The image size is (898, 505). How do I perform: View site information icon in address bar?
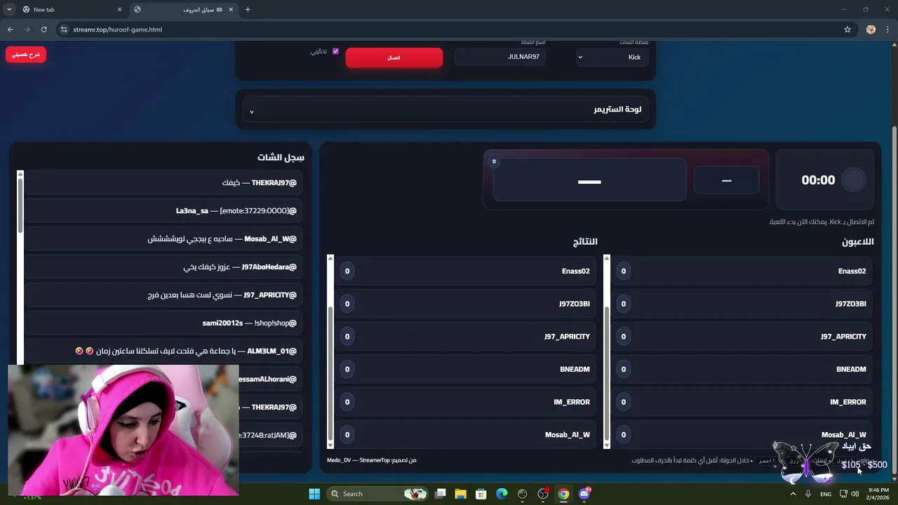coord(64,29)
